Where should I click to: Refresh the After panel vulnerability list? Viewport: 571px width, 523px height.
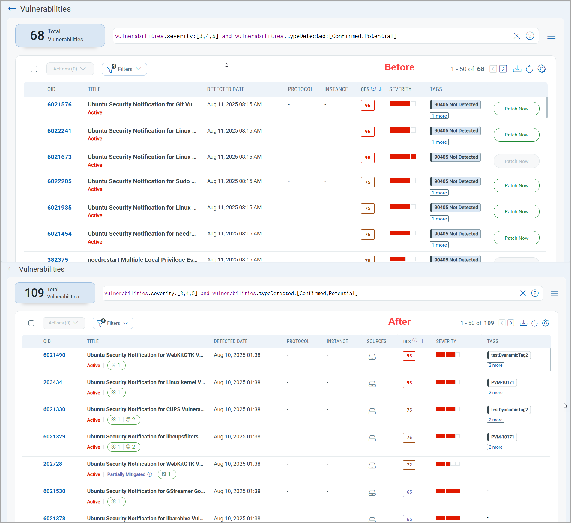(534, 323)
